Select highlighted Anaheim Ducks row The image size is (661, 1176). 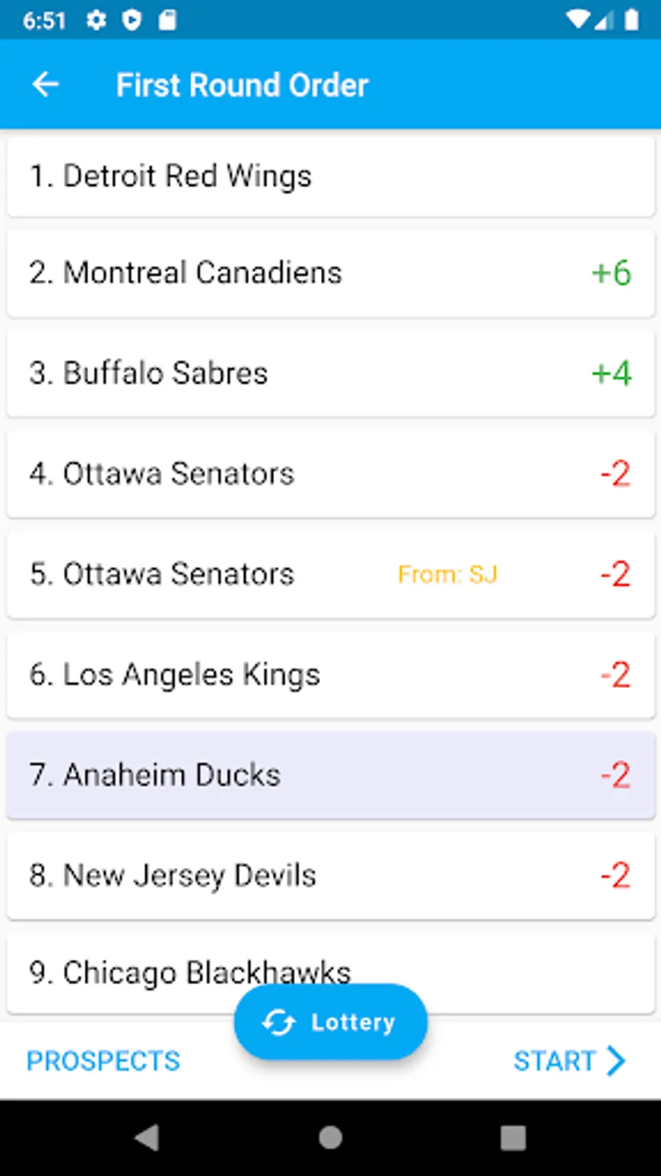pyautogui.click(x=330, y=775)
